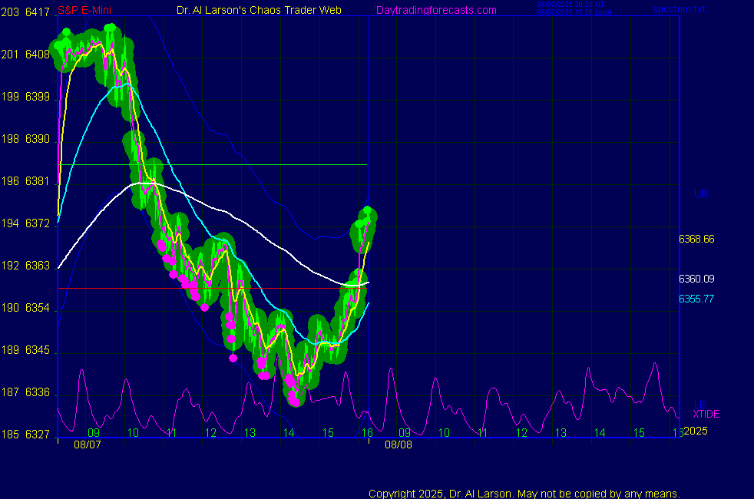Click the 10 hour mark on 08/08
754x499 pixels.
click(444, 433)
